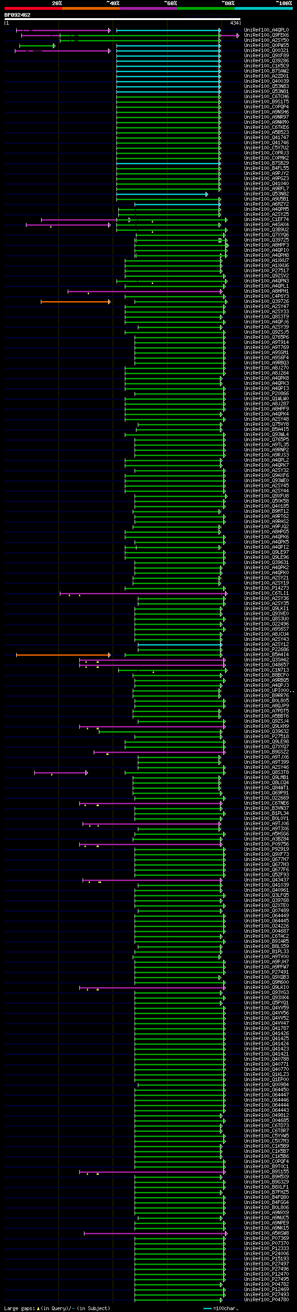Select hit text UniRef100_C1N713
This screenshot has width=297, height=1312.
tap(266, 670)
